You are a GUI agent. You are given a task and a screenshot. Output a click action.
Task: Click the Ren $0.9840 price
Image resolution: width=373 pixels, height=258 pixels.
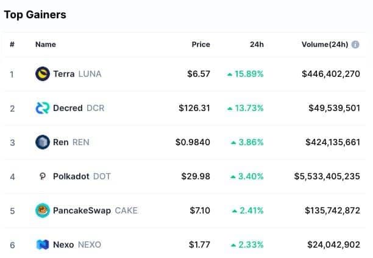click(x=193, y=142)
